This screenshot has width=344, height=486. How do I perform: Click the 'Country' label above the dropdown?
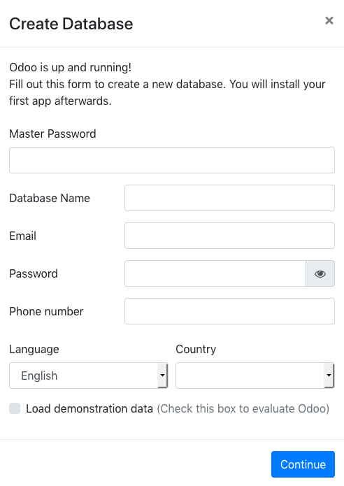pyautogui.click(x=196, y=350)
